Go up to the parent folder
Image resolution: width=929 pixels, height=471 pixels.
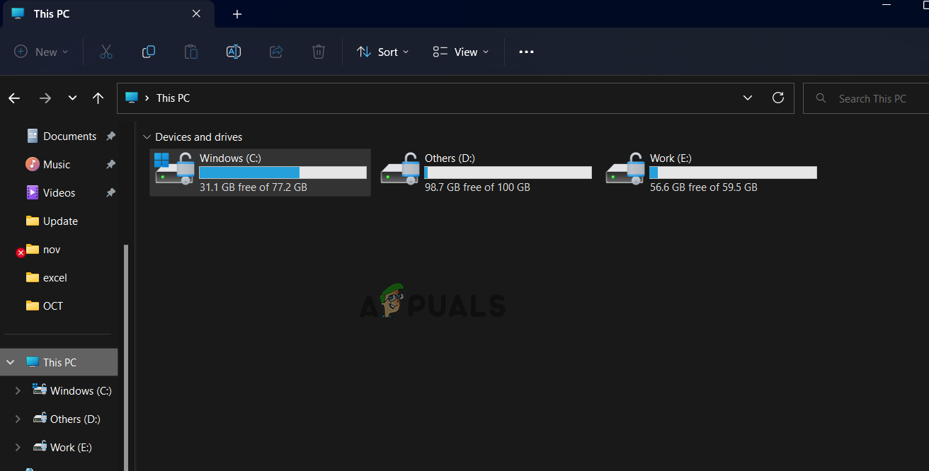click(x=98, y=98)
